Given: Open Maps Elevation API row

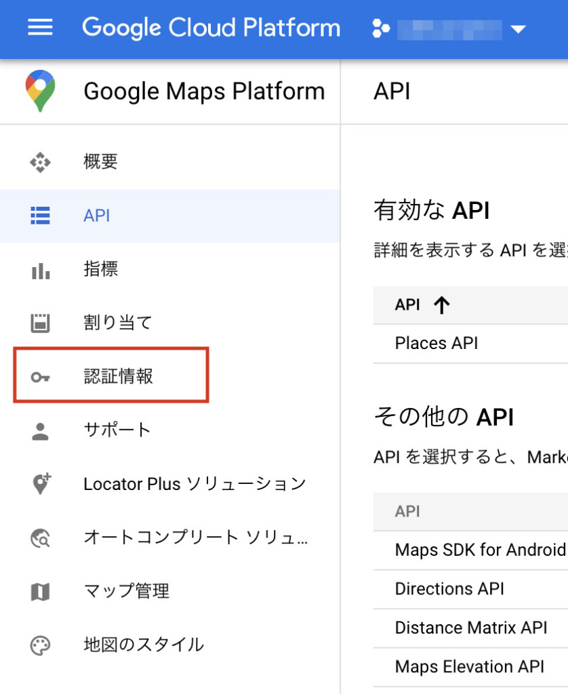Looking at the screenshot, I should 470,667.
